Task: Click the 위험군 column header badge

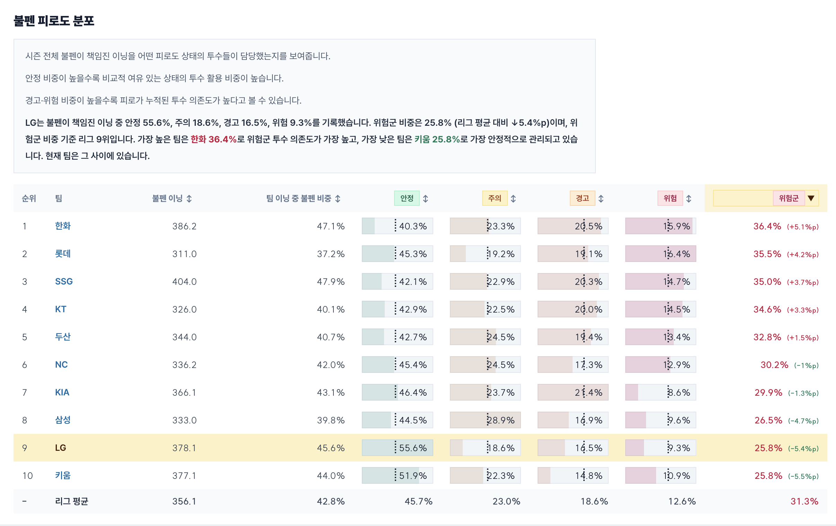Action: [x=789, y=198]
